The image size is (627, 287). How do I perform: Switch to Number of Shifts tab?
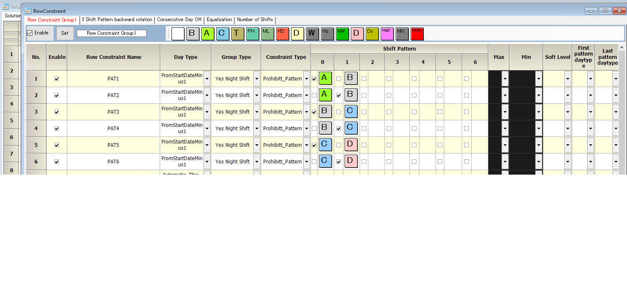255,19
